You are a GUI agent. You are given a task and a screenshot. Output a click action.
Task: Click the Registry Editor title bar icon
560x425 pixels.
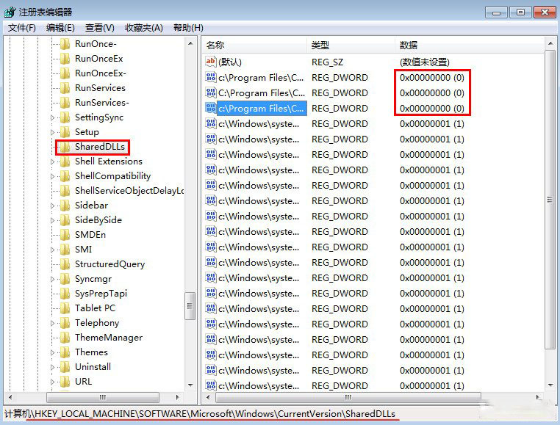click(x=10, y=12)
